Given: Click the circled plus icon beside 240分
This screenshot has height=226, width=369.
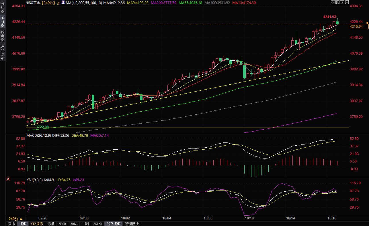Looking at the screenshot, I should pos(58,3).
